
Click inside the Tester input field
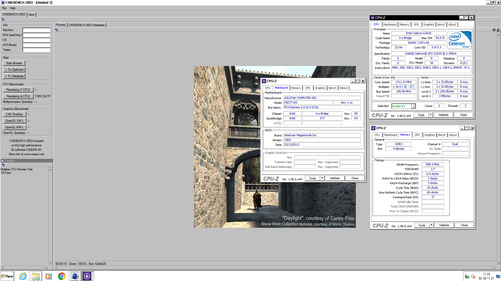pos(36,50)
